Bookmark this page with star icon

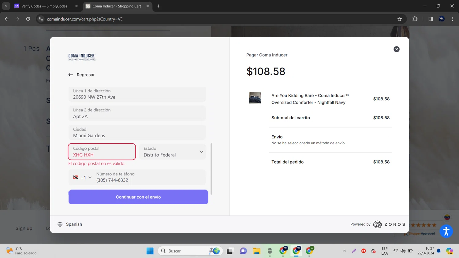[x=400, y=19]
